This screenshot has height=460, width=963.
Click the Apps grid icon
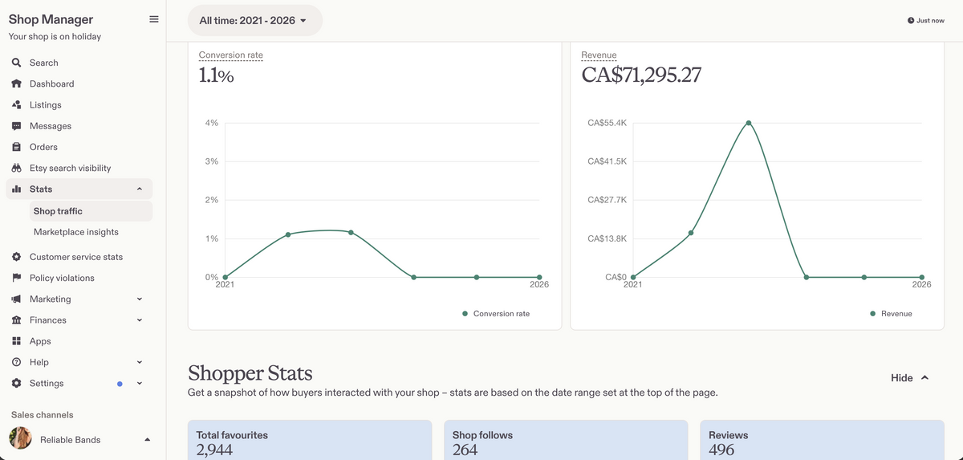(x=16, y=341)
